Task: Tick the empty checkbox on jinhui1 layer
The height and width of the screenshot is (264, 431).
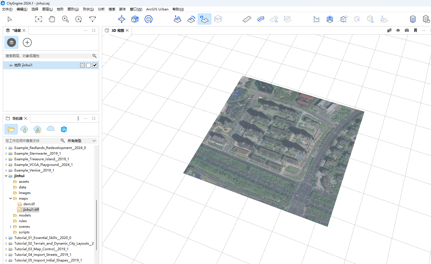Action: 89,65
